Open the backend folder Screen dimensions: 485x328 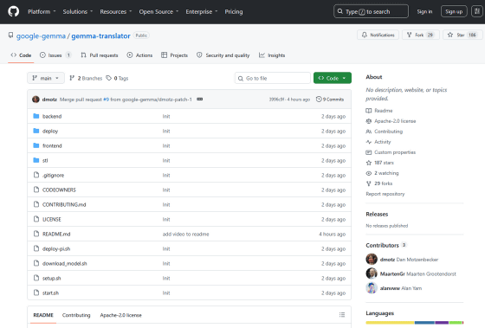pos(52,116)
